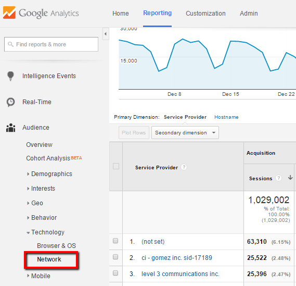The image size is (296, 286).
Task: Open the Secondary dimension dropdown
Action: (x=185, y=133)
